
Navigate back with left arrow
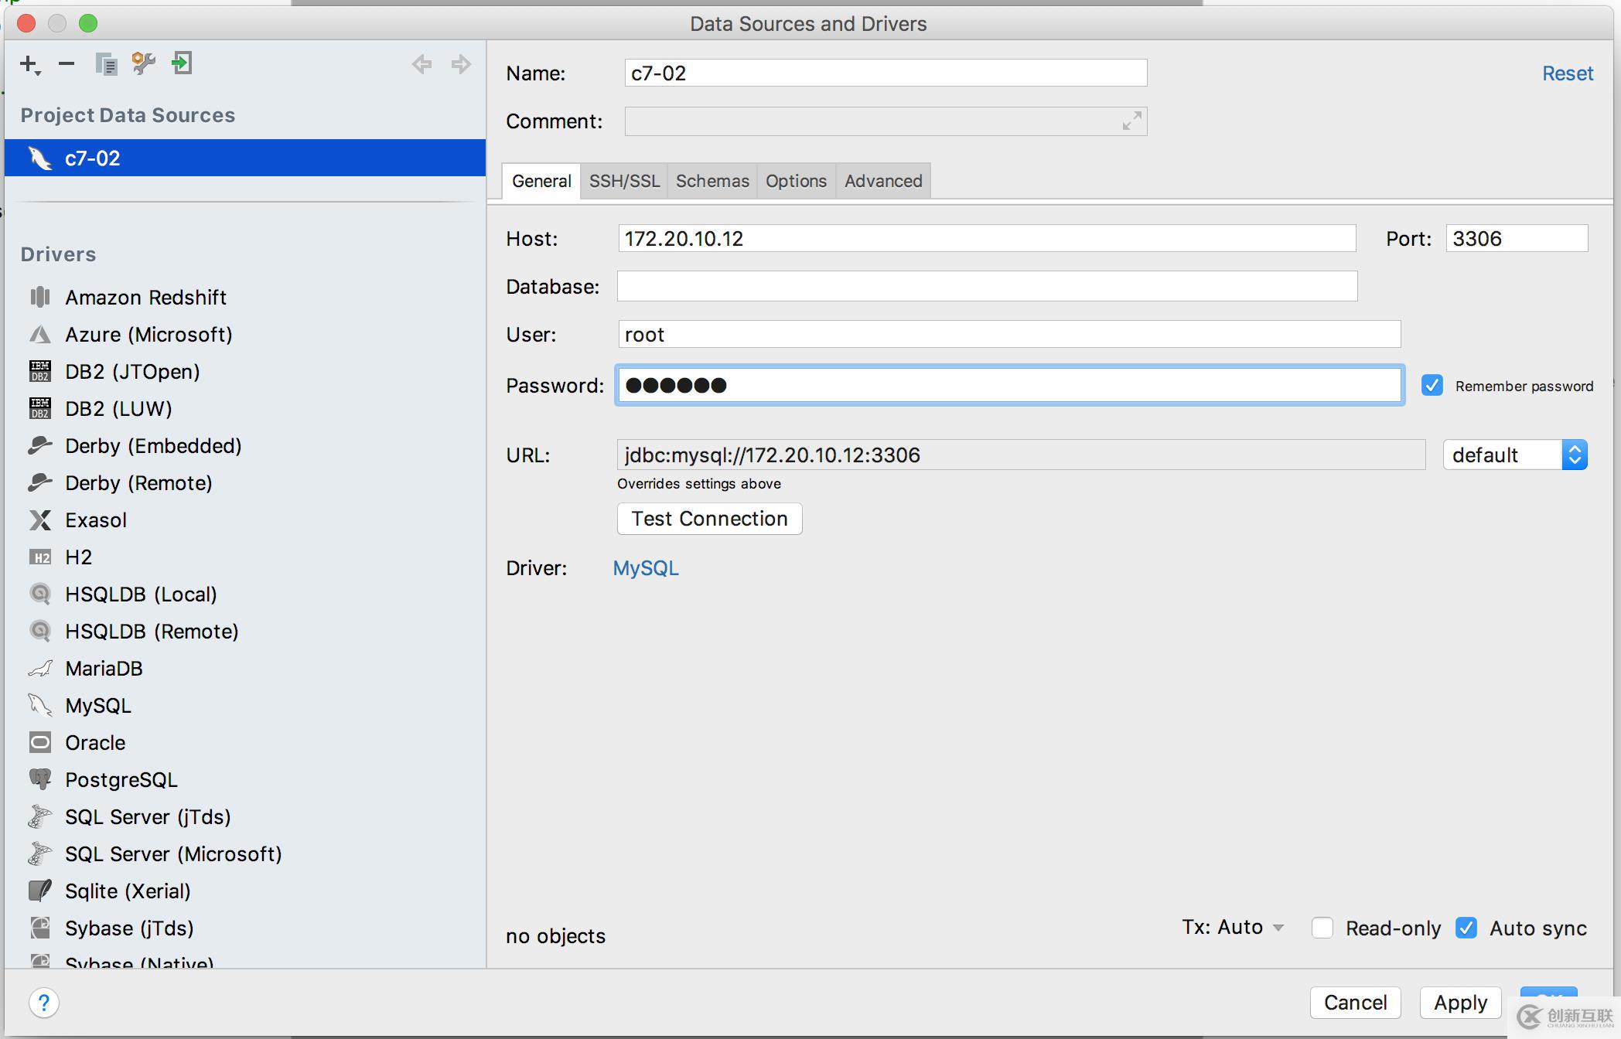click(x=421, y=64)
